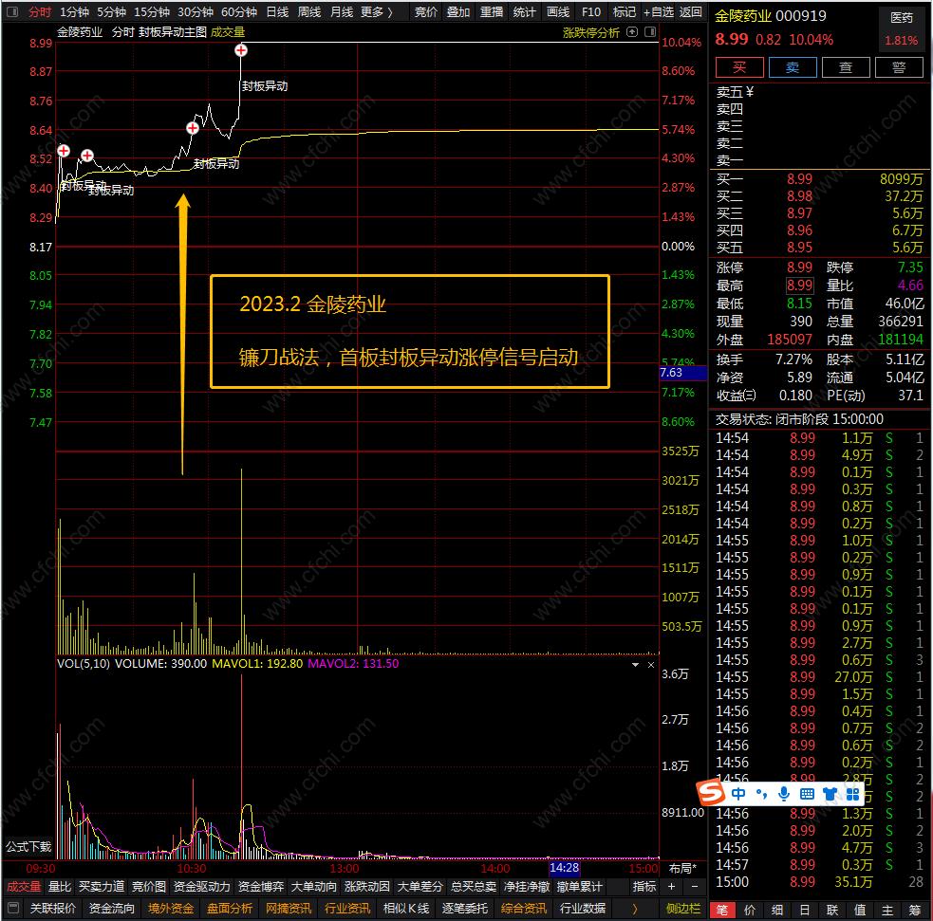Click the 查 query button
Screen dimensions: 933x921
[846, 67]
